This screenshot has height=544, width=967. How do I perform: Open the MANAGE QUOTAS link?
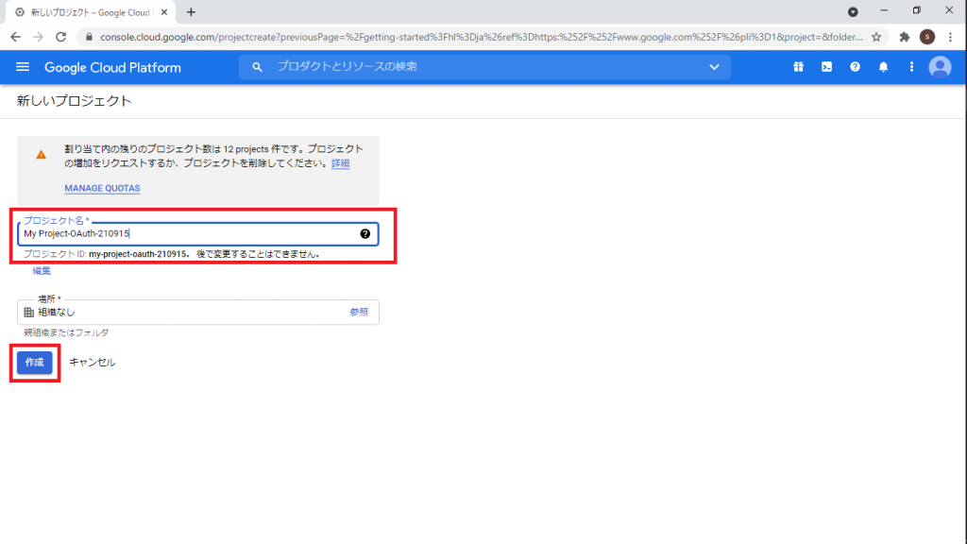click(x=102, y=188)
